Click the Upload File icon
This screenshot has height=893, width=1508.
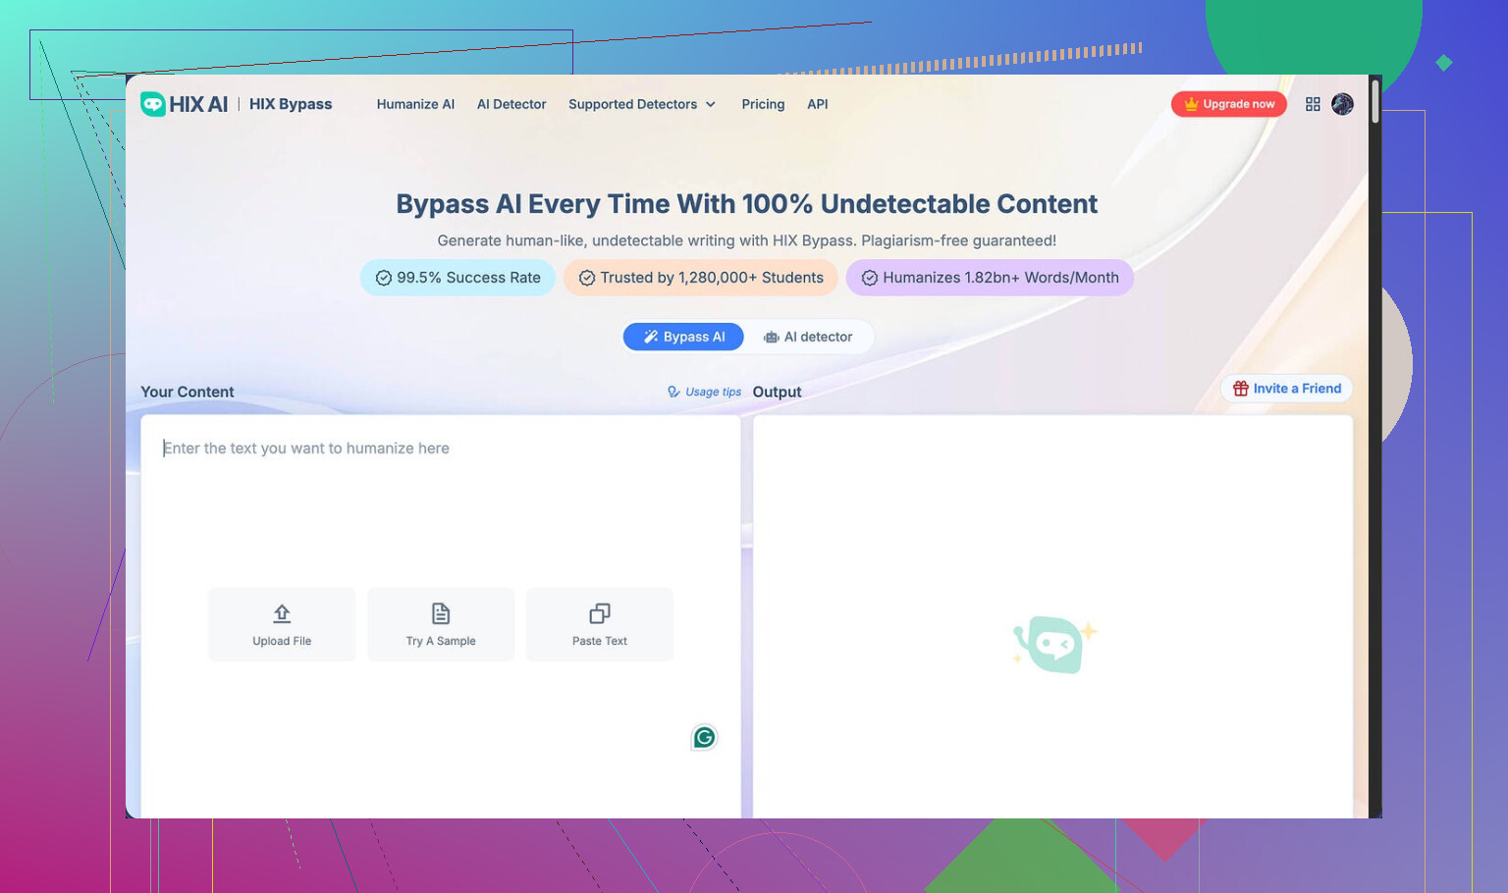coord(282,614)
